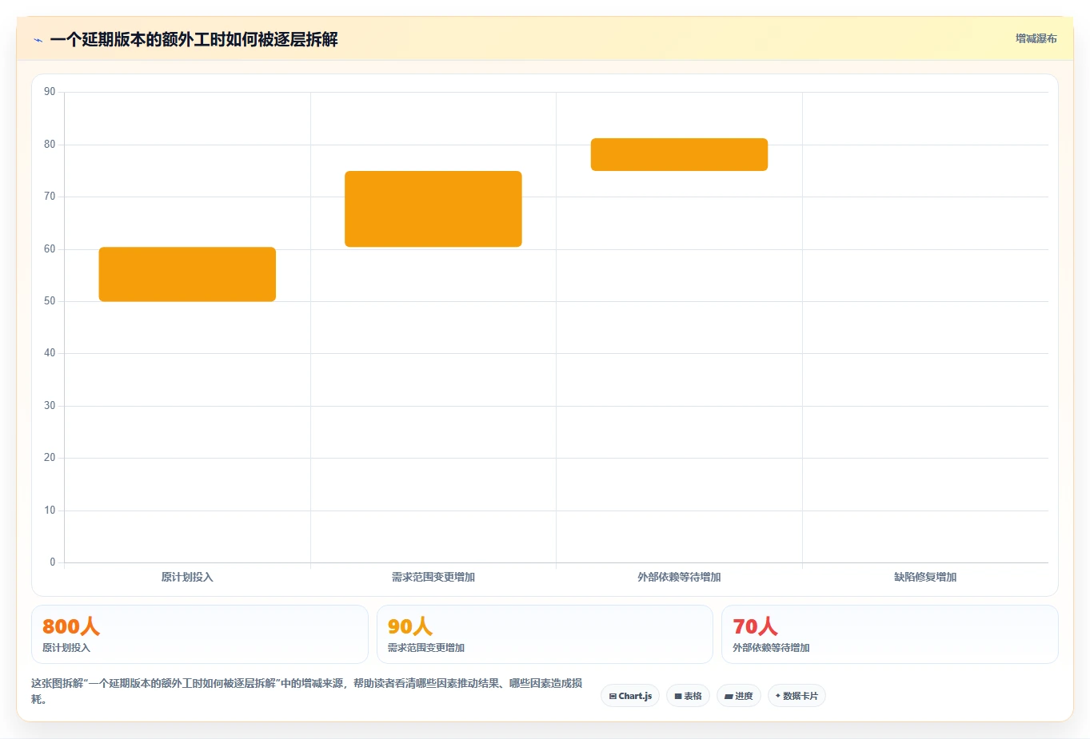Click the 需求范围变更增加 orange bar
This screenshot has width=1090, height=739.
[x=433, y=209]
